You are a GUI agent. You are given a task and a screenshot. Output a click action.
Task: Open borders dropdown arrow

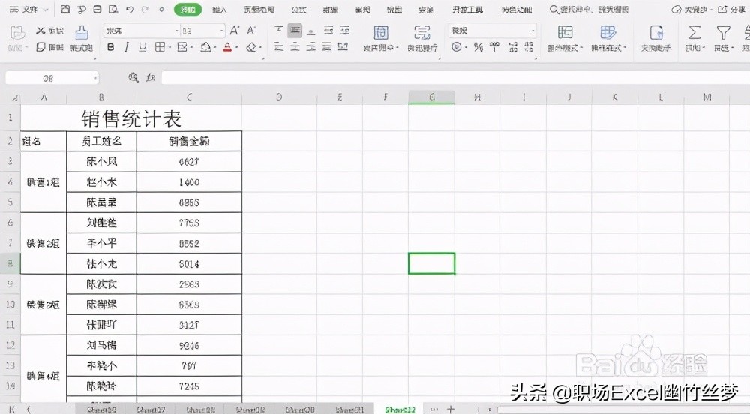pos(169,47)
